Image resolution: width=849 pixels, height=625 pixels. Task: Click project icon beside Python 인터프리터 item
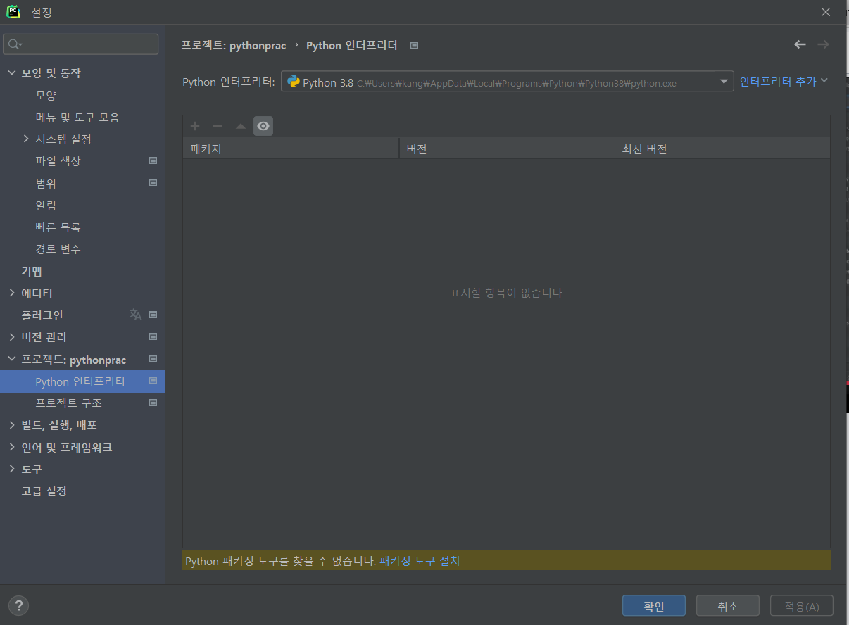pos(153,380)
